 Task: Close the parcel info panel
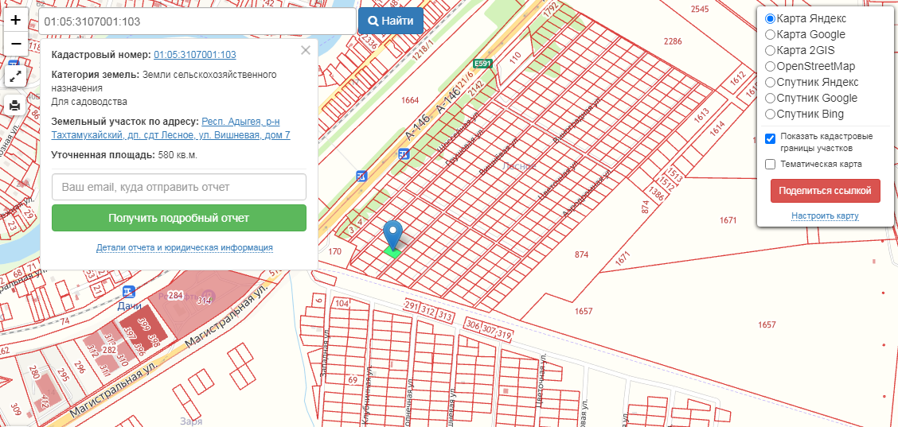click(x=306, y=50)
